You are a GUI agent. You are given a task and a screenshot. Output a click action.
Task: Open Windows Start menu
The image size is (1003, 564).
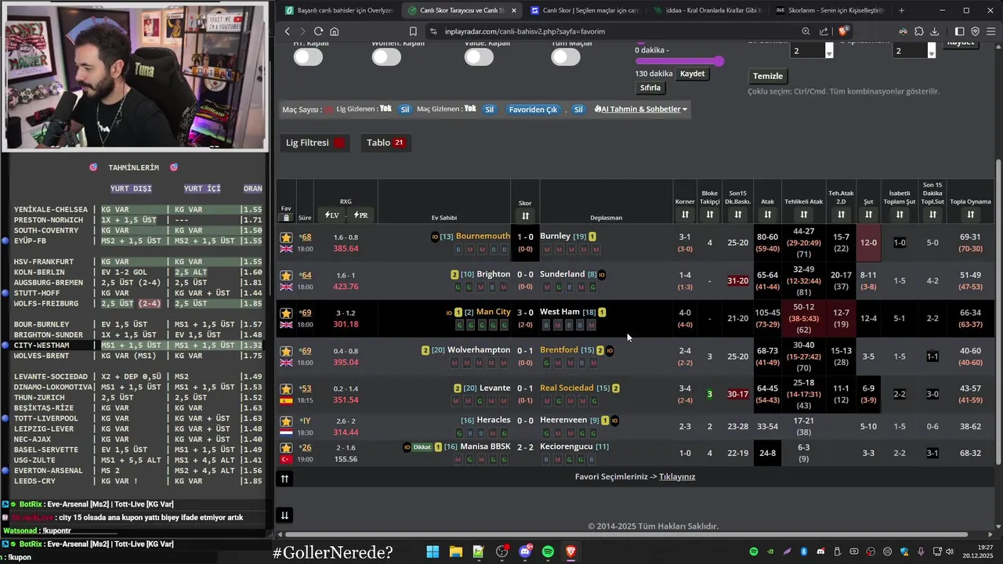pos(433,552)
